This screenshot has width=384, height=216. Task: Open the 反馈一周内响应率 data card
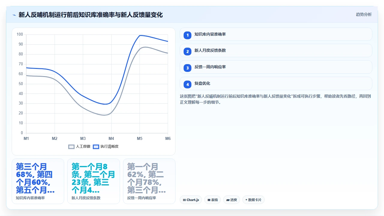[x=149, y=181]
